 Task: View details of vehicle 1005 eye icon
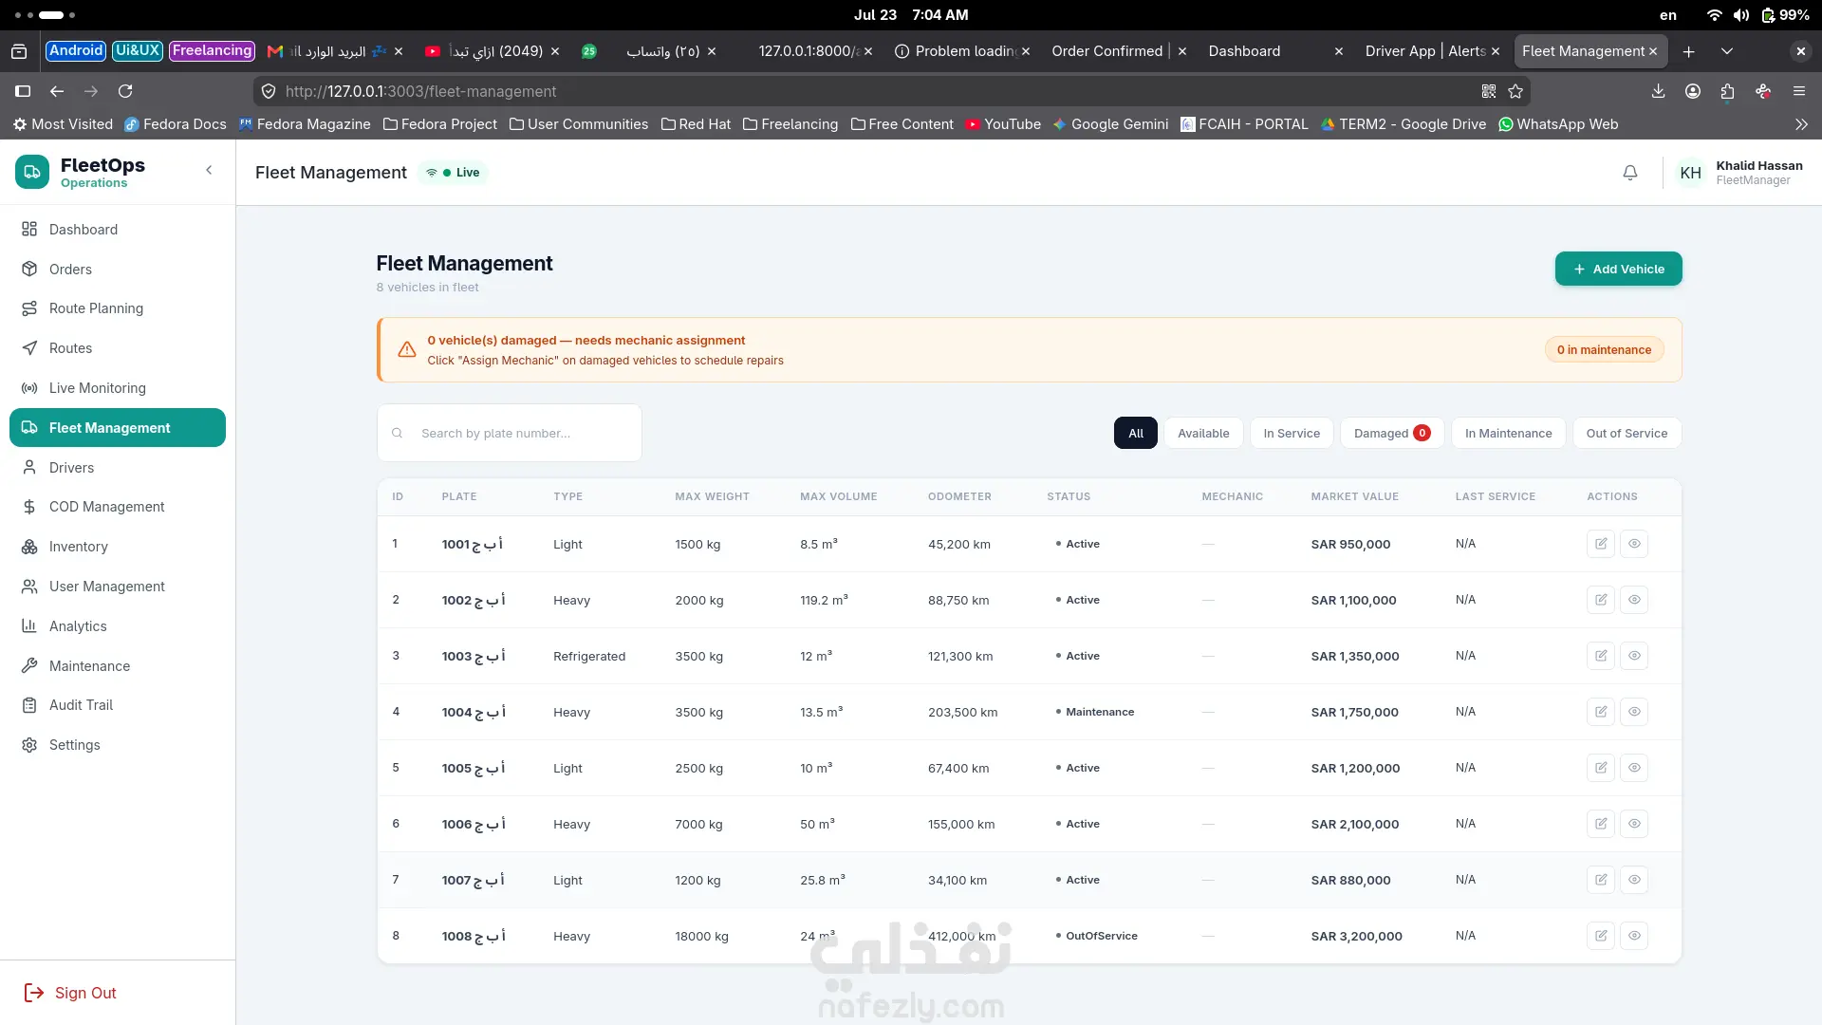click(1634, 768)
